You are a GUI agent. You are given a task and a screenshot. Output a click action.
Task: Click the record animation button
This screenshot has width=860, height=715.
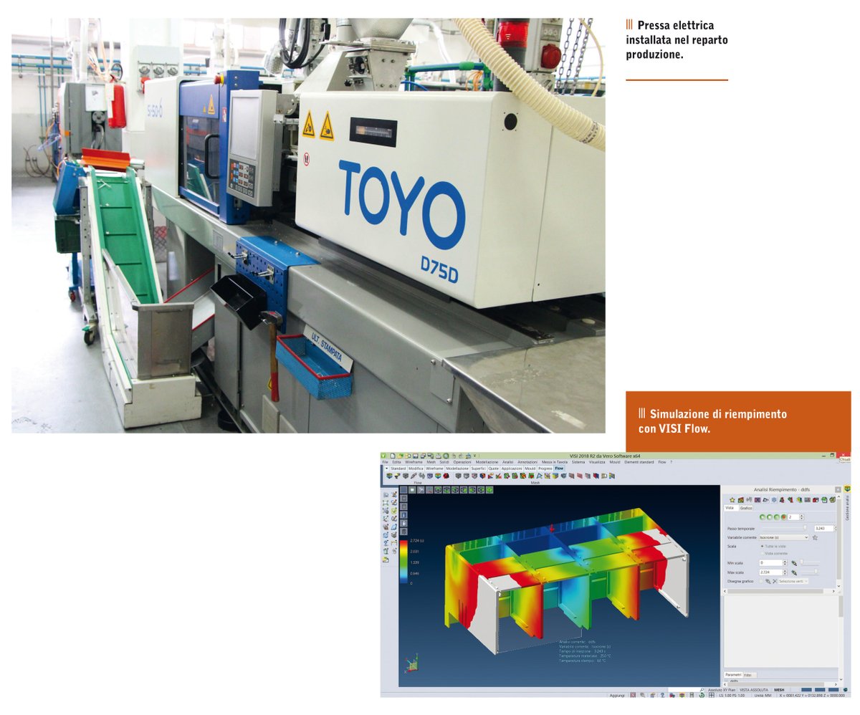coord(783,517)
